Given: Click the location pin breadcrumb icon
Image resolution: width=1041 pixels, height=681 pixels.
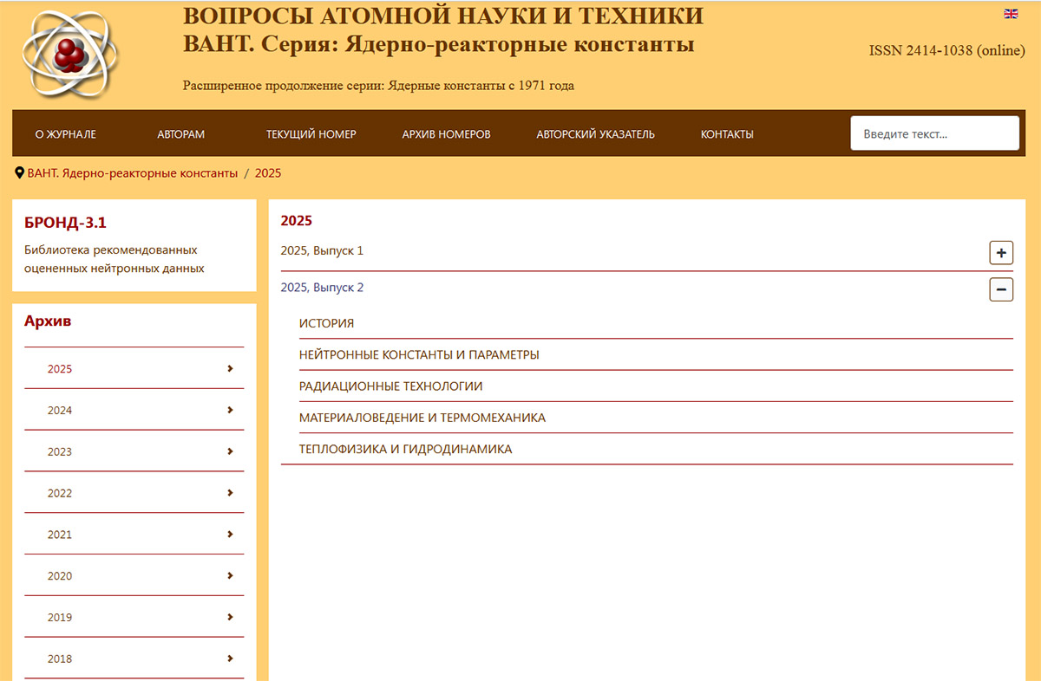Looking at the screenshot, I should [x=19, y=173].
